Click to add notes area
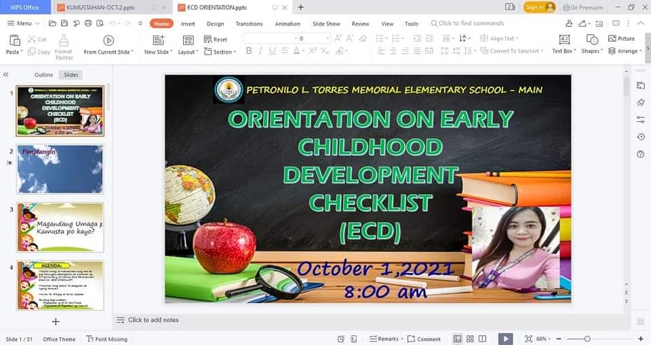The width and height of the screenshot is (651, 345). coord(153,320)
